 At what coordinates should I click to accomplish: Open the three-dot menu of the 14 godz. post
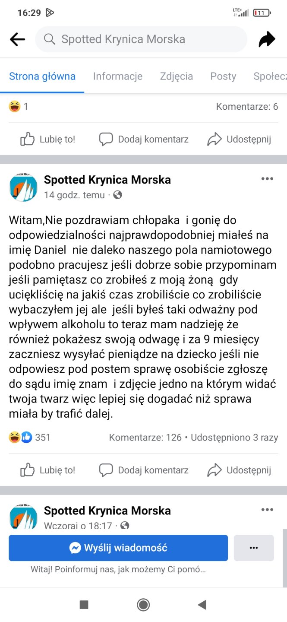[x=267, y=179]
